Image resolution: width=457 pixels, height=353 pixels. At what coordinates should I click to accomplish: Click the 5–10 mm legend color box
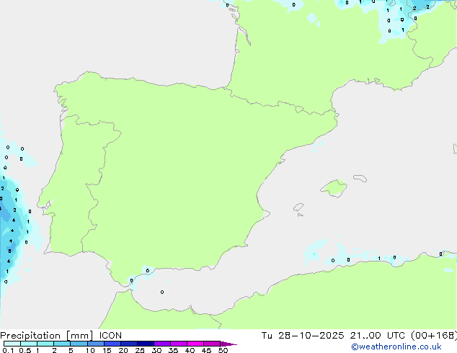click(x=79, y=344)
